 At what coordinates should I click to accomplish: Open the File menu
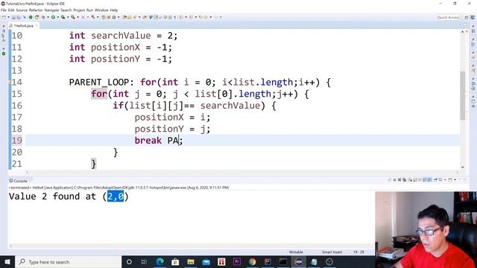[3, 10]
